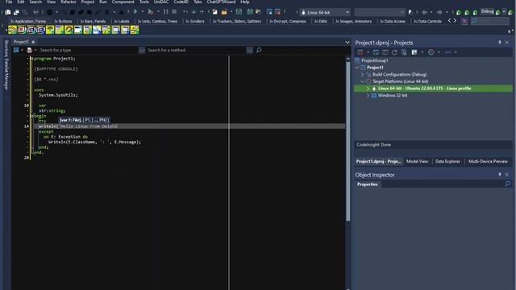Click first icon in main toolbar
516x290 pixels.
(x=8, y=12)
